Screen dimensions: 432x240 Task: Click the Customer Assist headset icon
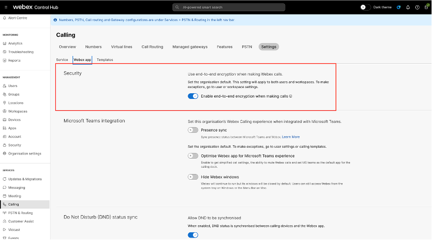click(4, 221)
